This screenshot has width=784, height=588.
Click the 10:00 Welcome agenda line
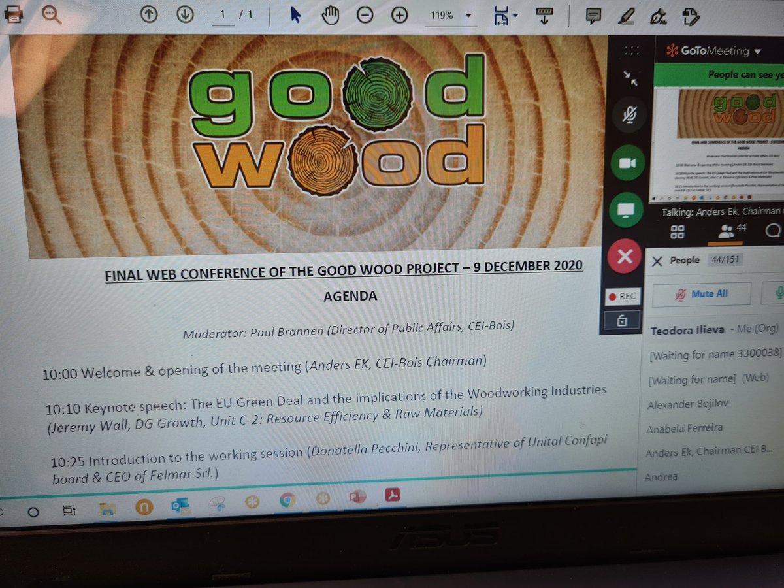click(x=264, y=368)
